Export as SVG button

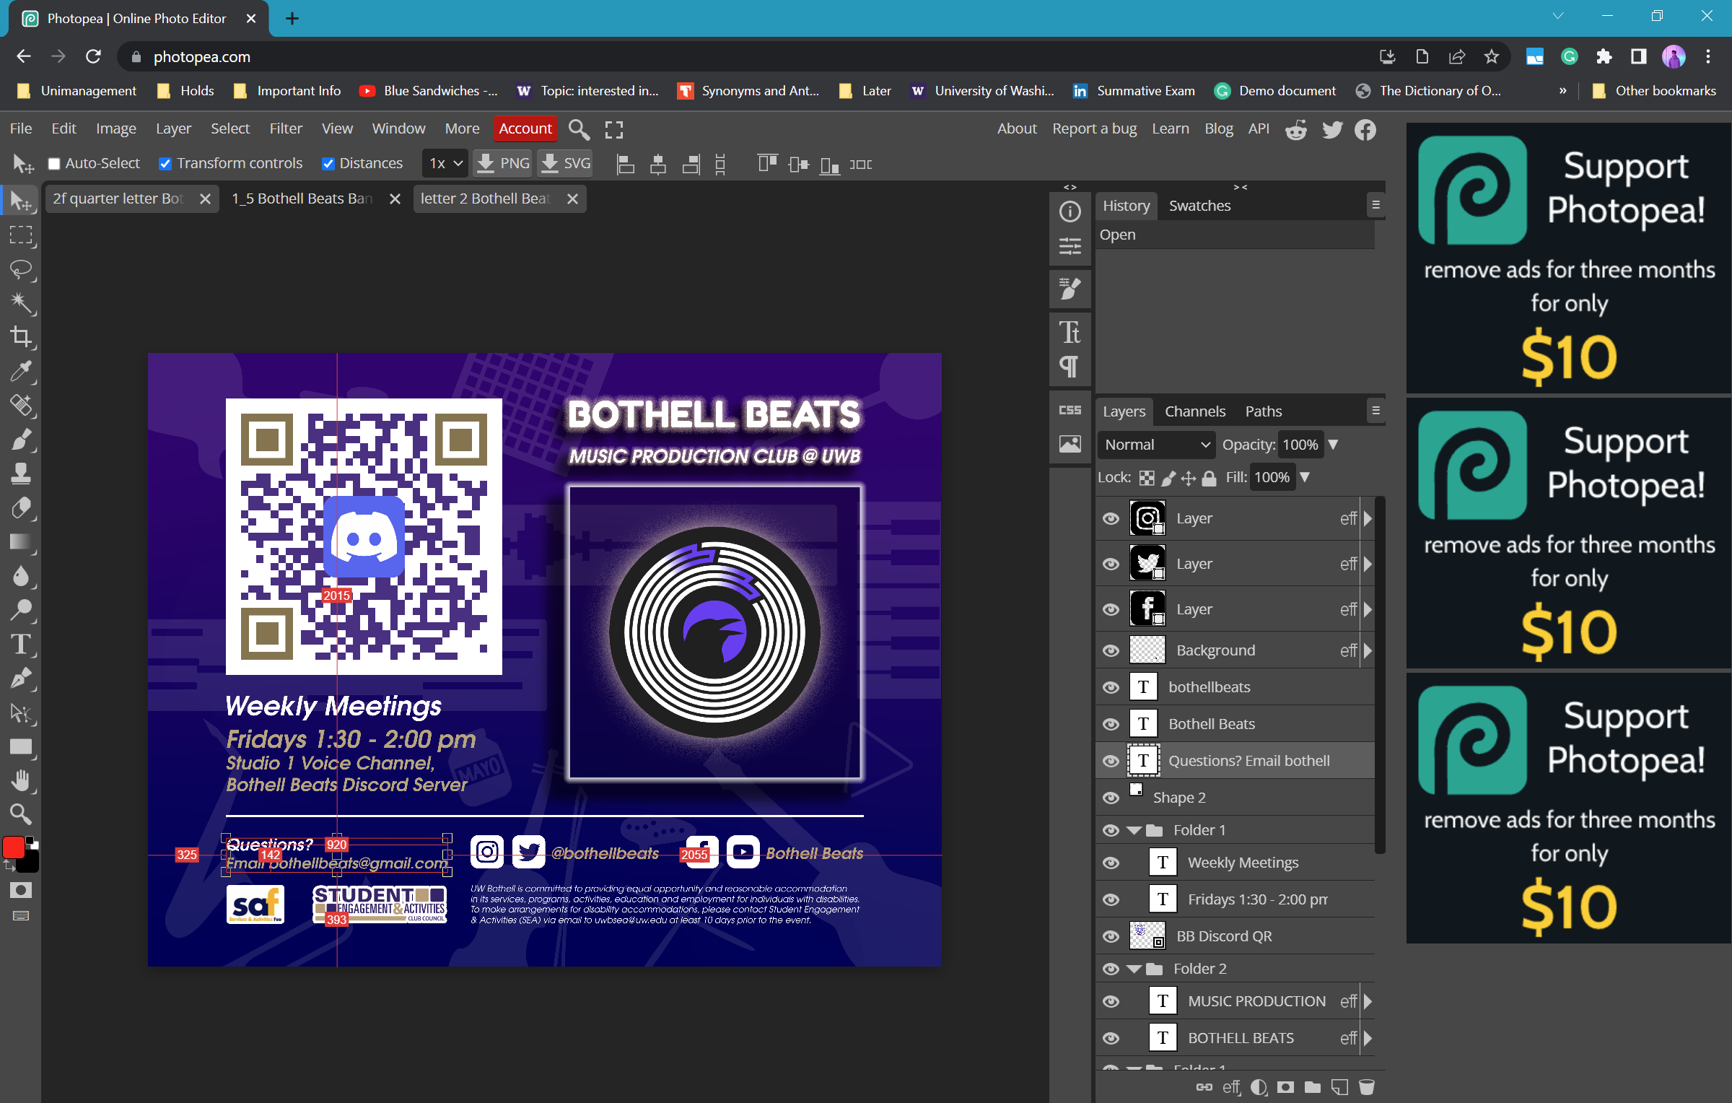[x=566, y=164]
